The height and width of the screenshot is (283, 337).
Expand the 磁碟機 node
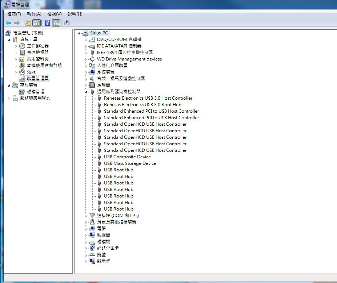tap(86, 242)
